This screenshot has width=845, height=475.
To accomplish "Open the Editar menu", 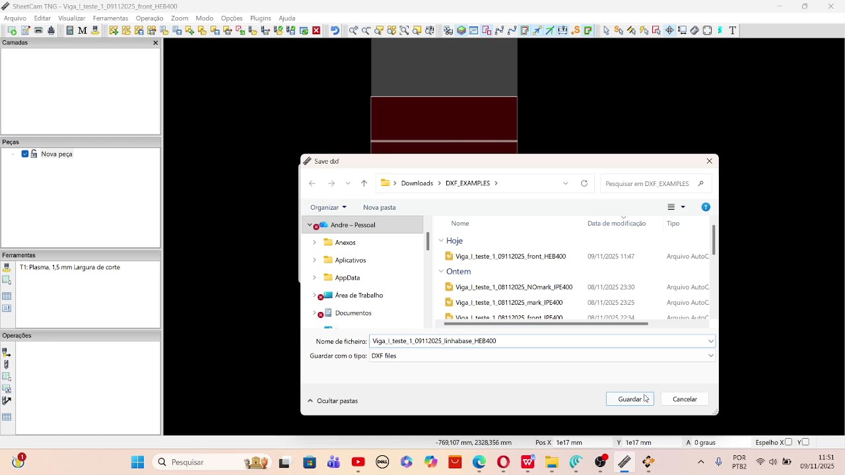I will coord(42,18).
